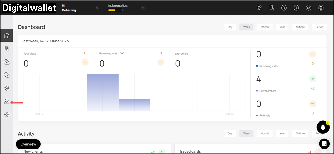Click the lightbulb tips icon

pos(259,8)
